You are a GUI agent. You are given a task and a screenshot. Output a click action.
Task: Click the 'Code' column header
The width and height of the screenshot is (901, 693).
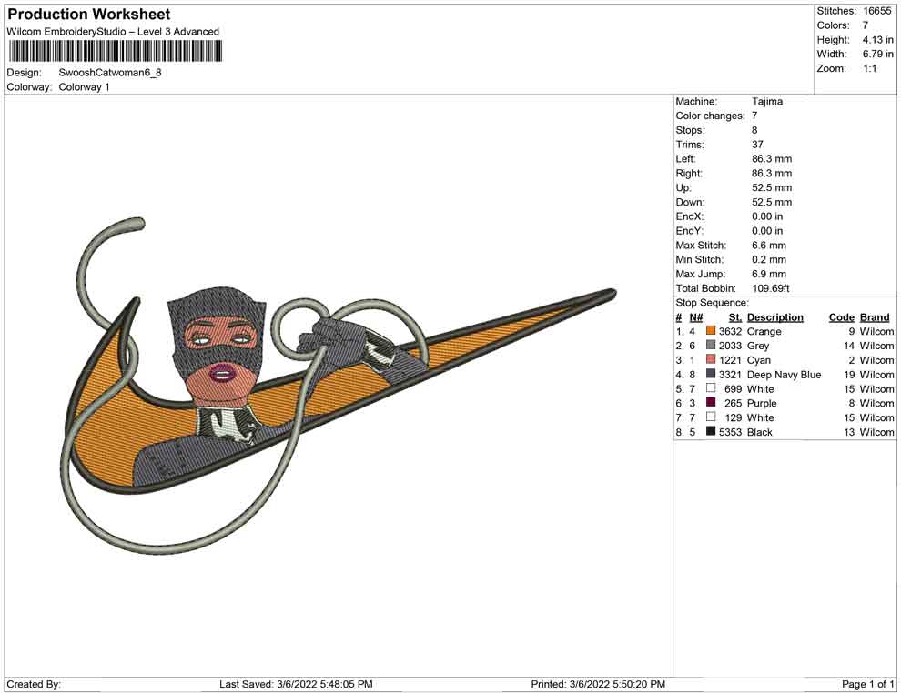pos(842,317)
